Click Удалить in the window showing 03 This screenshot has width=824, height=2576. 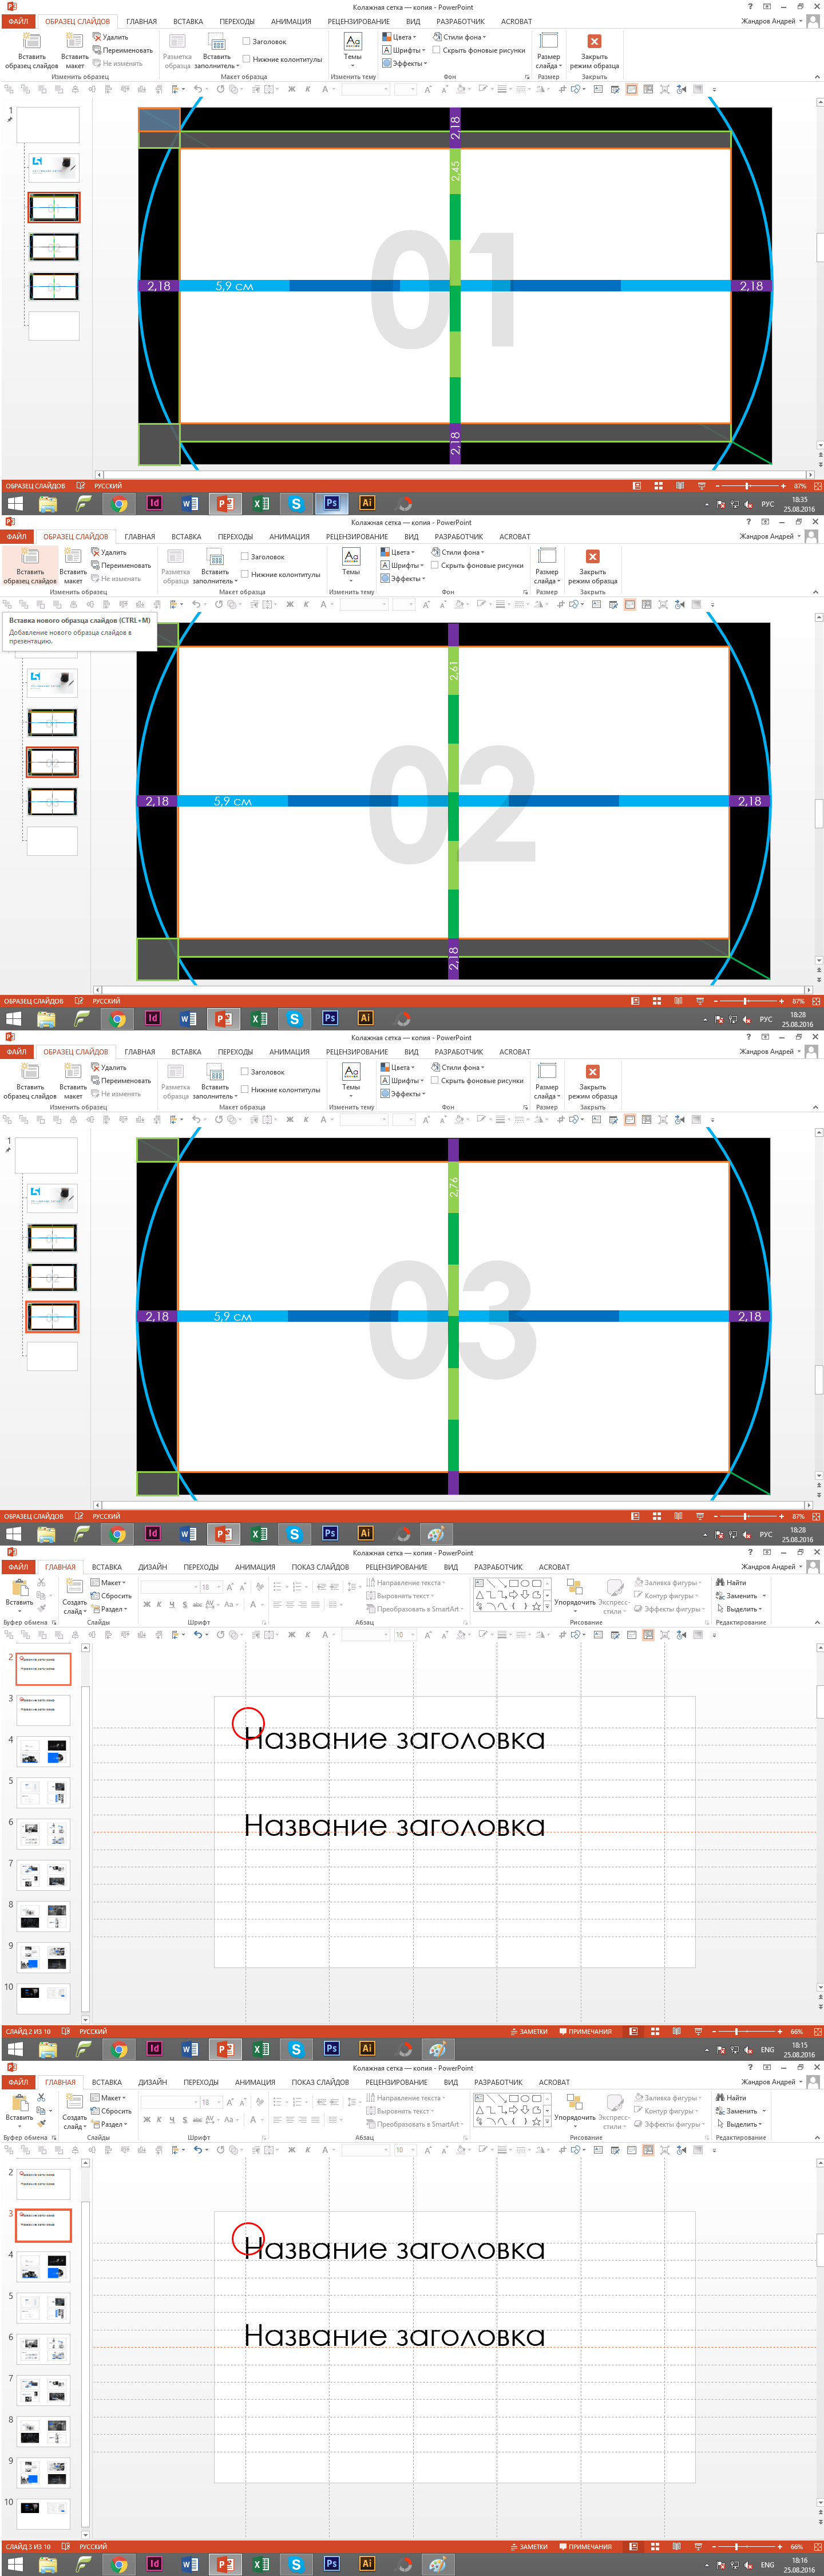109,1067
